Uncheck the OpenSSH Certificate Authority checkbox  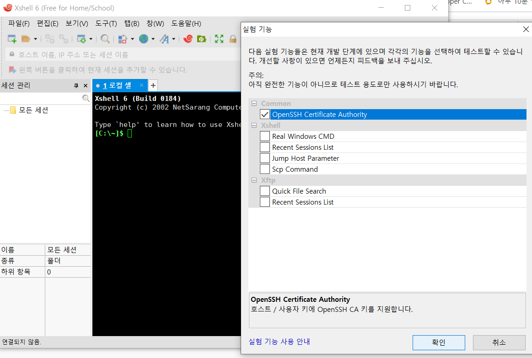point(265,115)
